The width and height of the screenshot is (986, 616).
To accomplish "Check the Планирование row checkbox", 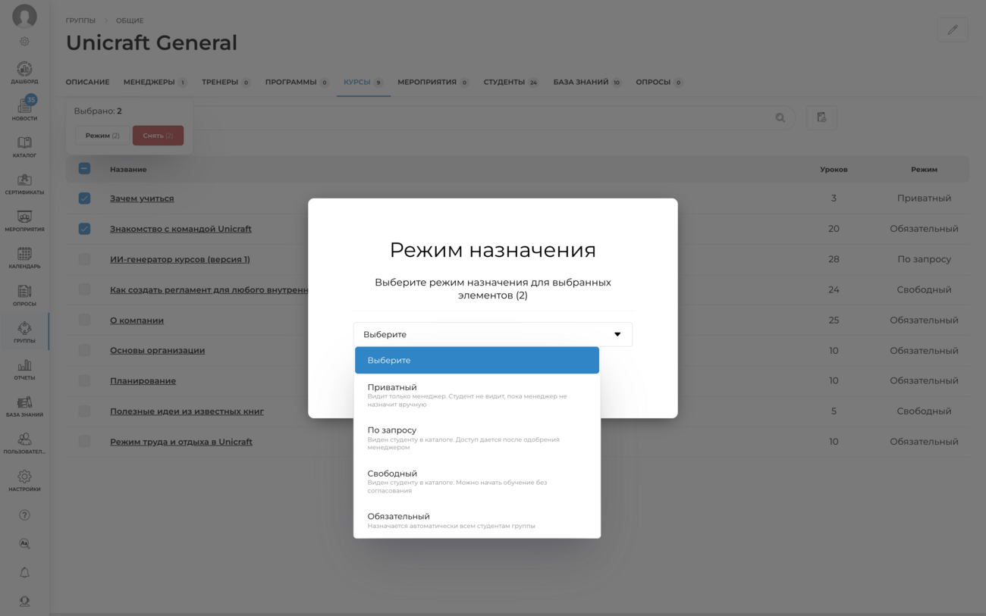I will (84, 380).
